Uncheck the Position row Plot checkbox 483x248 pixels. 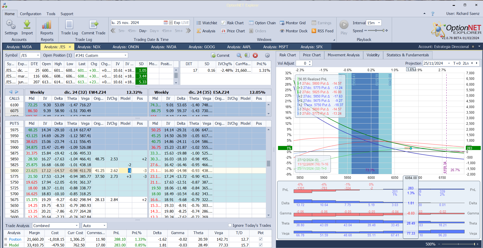(261, 239)
